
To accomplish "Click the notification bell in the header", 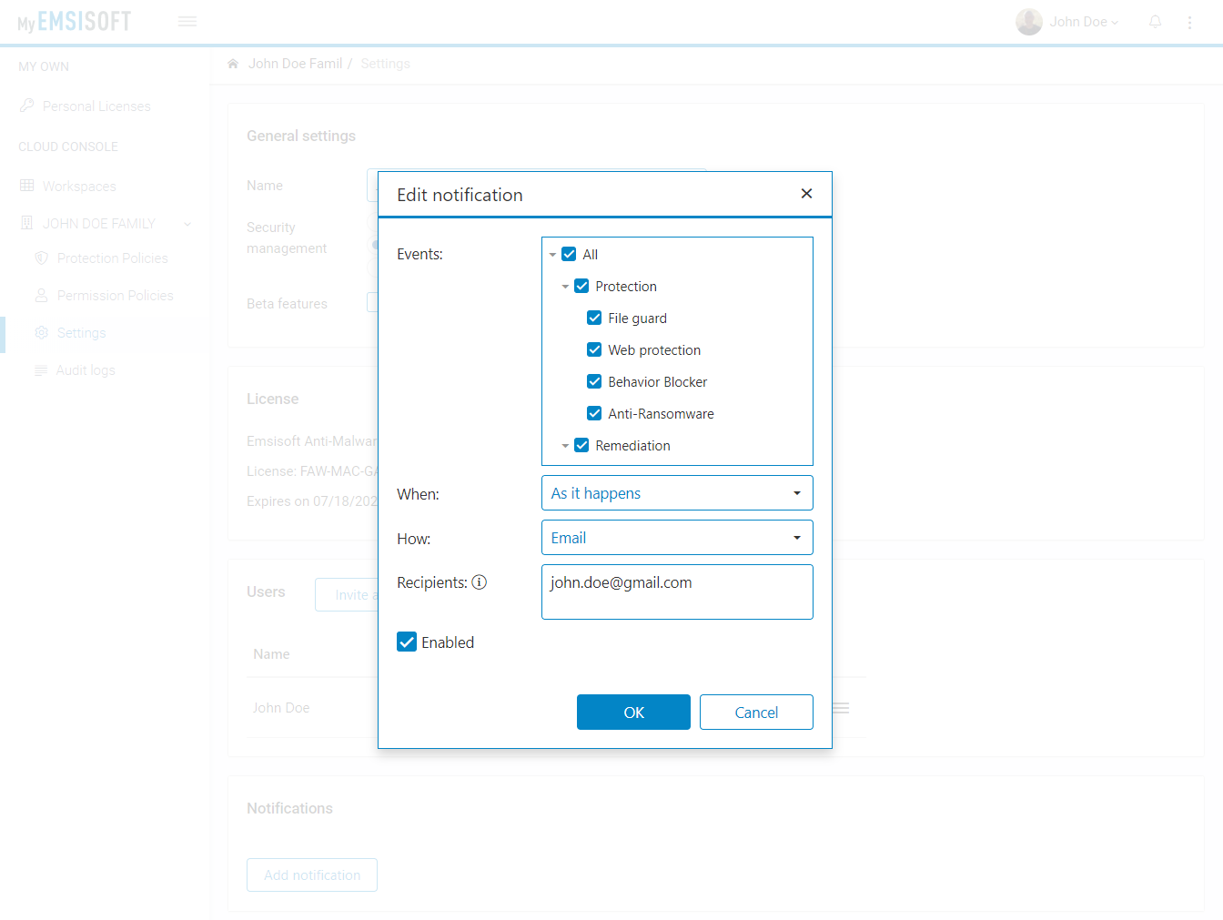I will [x=1155, y=21].
